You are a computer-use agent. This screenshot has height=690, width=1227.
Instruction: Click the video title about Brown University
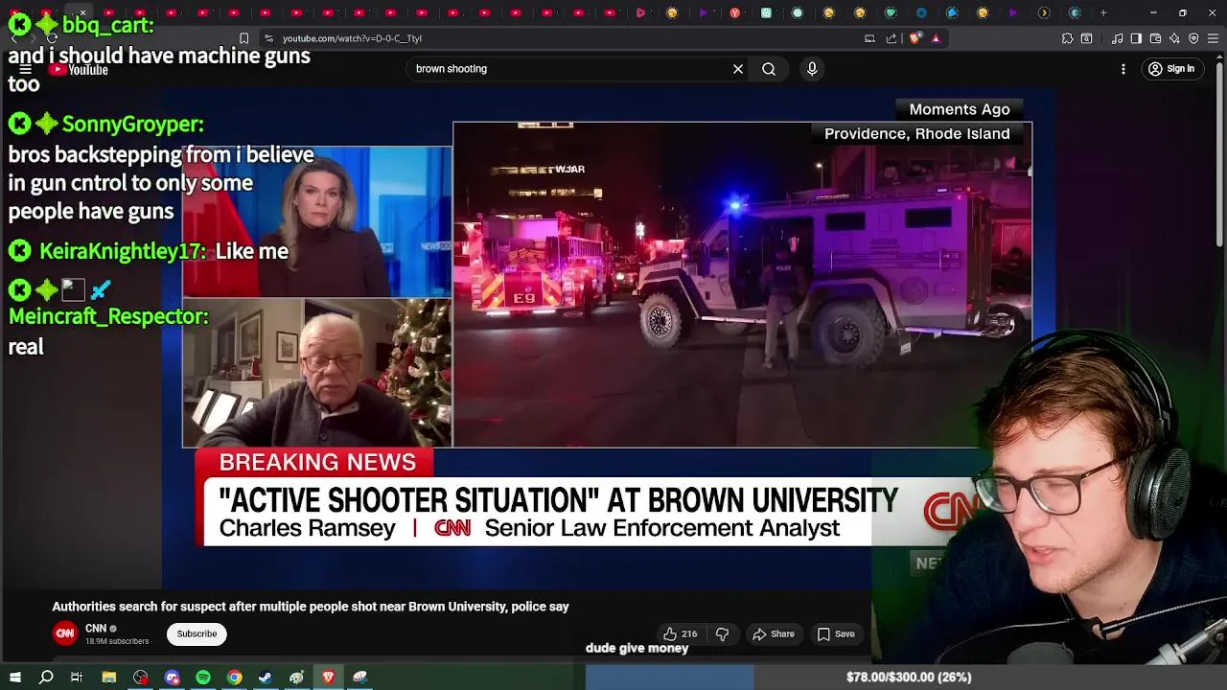coord(311,607)
